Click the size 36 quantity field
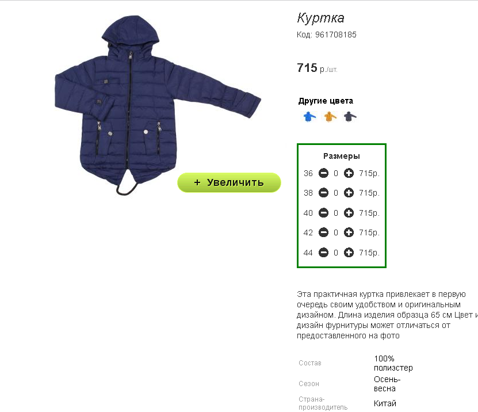478x412 pixels. tap(336, 174)
